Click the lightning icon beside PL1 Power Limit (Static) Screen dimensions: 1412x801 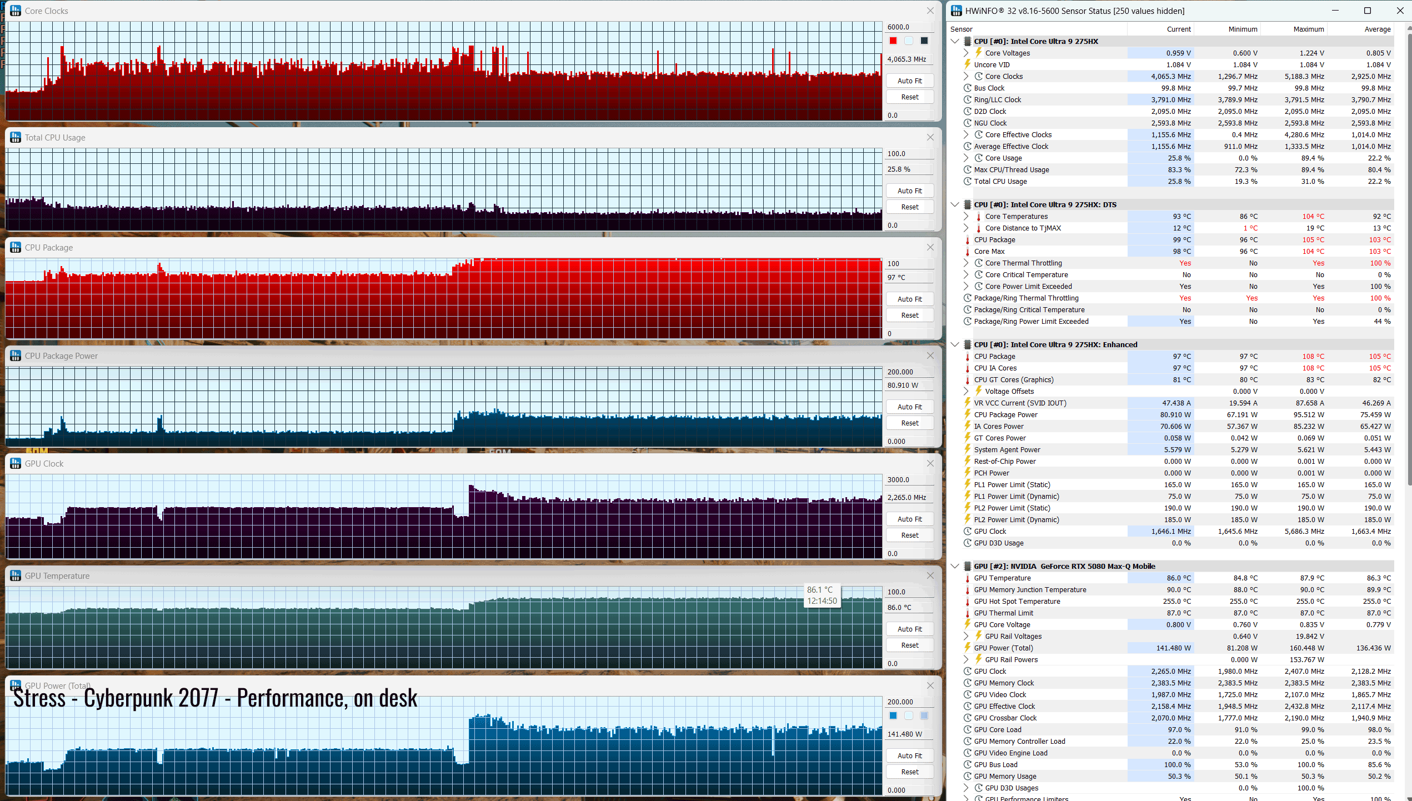point(967,484)
